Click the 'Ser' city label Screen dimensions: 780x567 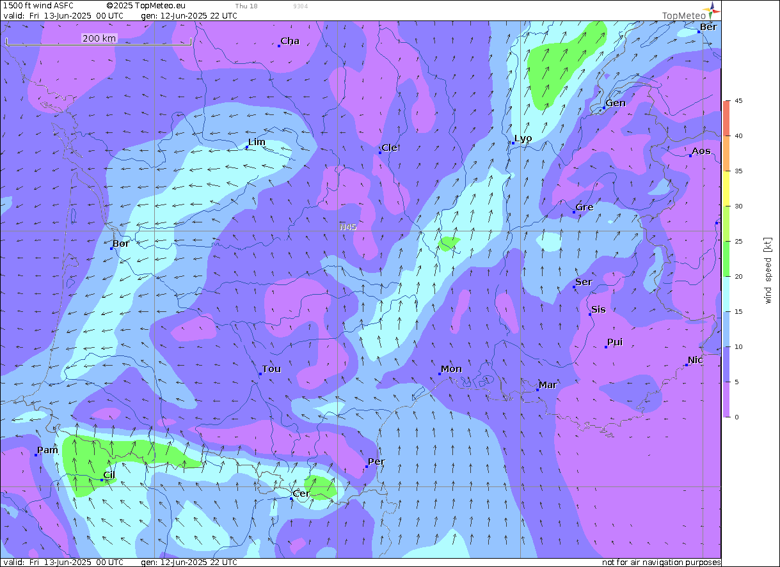pos(584,282)
